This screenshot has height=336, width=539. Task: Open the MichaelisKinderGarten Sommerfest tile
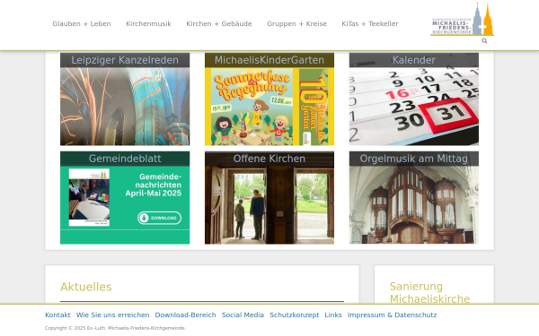(x=269, y=99)
